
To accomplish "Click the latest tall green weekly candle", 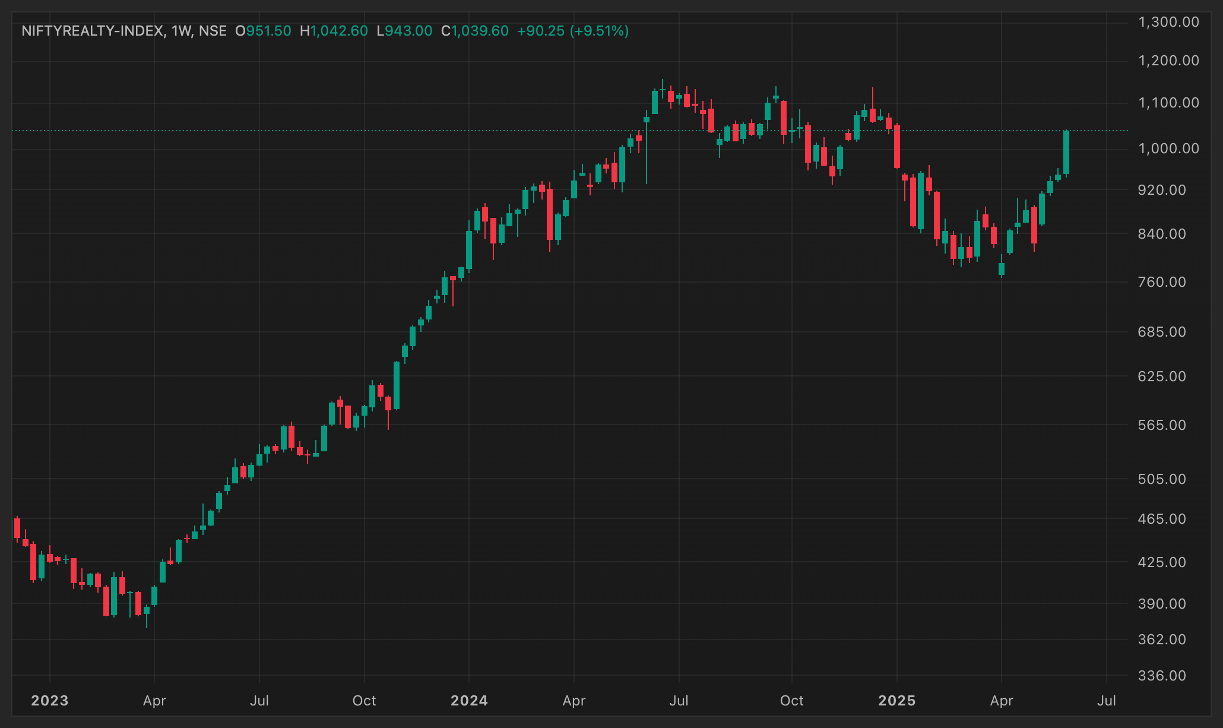I will coord(1066,153).
